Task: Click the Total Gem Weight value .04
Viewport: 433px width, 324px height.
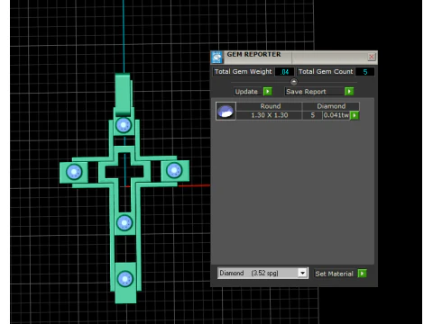Action: 285,72
